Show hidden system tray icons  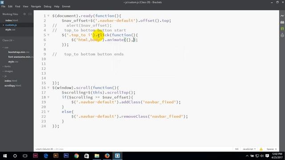pyautogui.click(x=247, y=156)
